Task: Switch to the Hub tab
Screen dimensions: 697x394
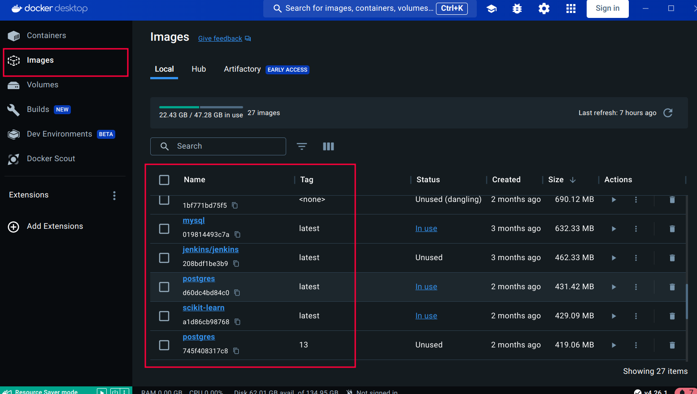Action: pyautogui.click(x=199, y=69)
